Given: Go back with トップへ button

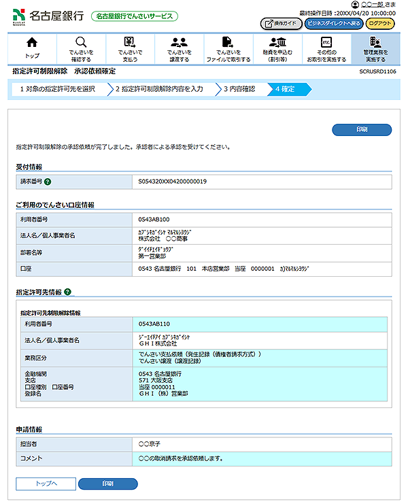Looking at the screenshot, I should point(46,484).
